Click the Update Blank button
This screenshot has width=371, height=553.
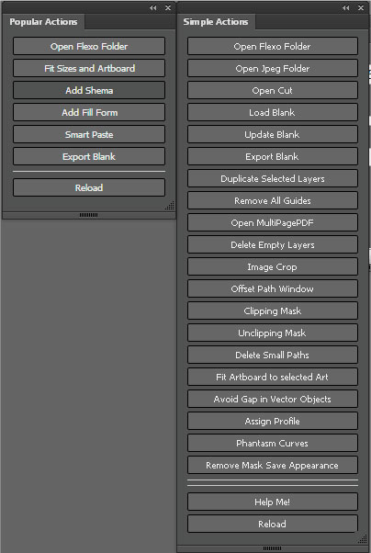pos(273,134)
